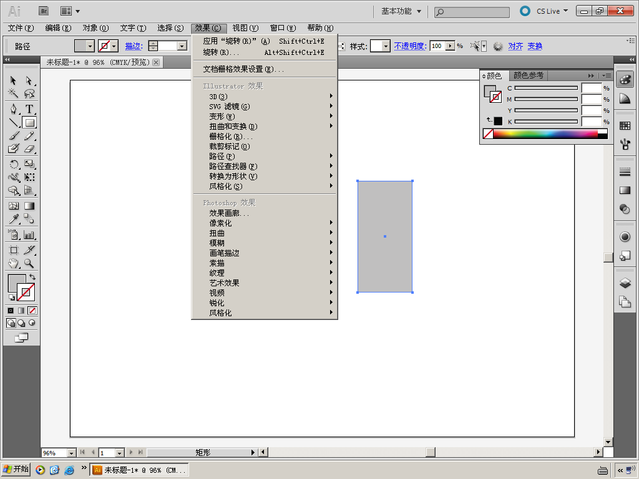Select the Direct Selection tool
Viewport: 639px width, 479px height.
coord(29,80)
